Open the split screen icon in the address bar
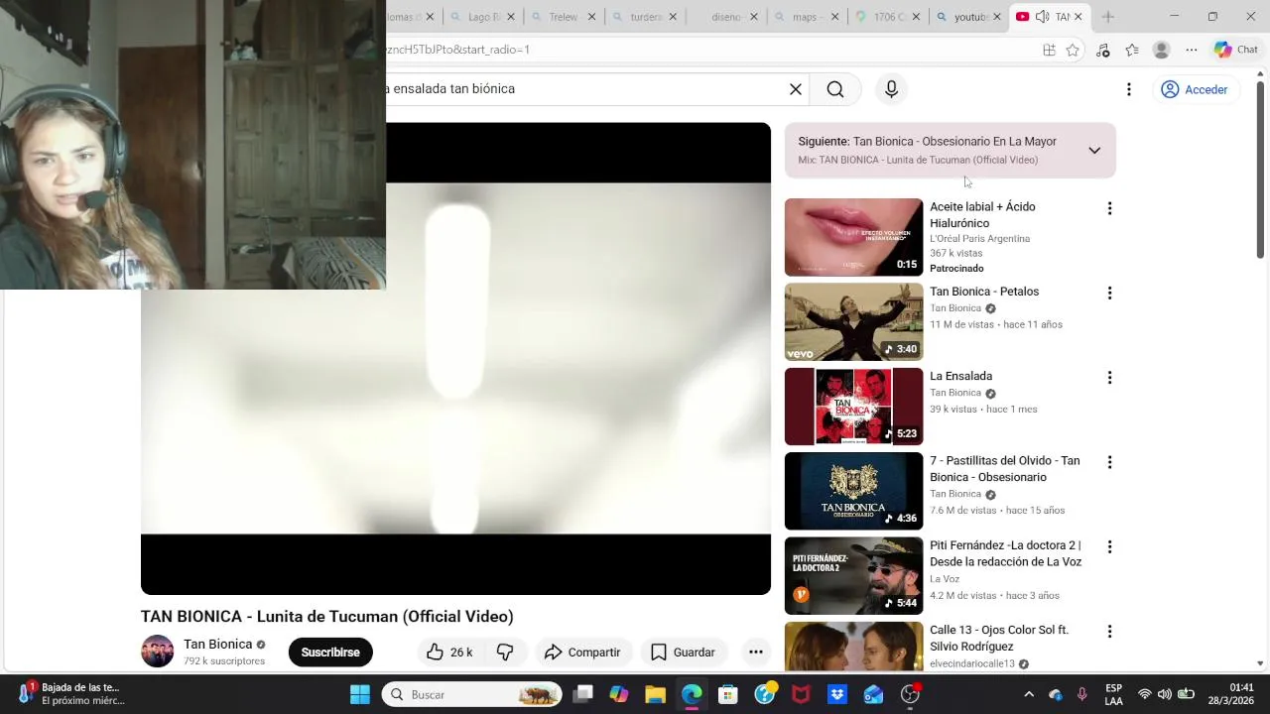The height and width of the screenshot is (714, 1270). pos(1049,51)
